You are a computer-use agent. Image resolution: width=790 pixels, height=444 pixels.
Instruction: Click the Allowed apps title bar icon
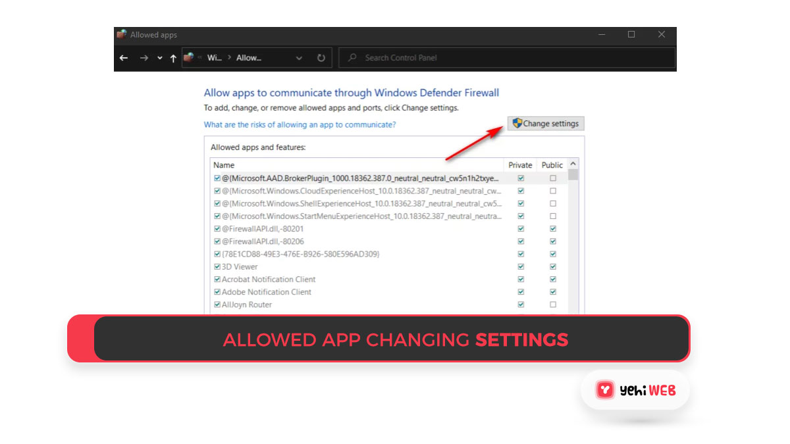[x=121, y=35]
